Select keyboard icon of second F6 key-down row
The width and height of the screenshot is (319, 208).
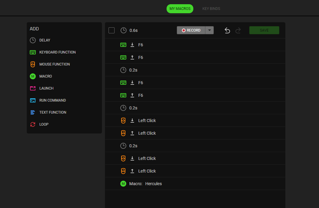point(123,83)
